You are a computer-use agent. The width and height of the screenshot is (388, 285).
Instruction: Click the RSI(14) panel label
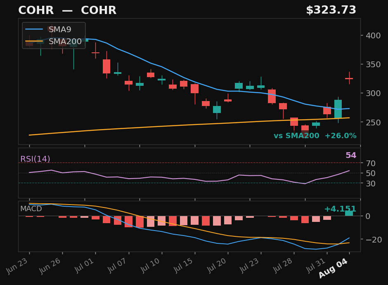pos(35,159)
